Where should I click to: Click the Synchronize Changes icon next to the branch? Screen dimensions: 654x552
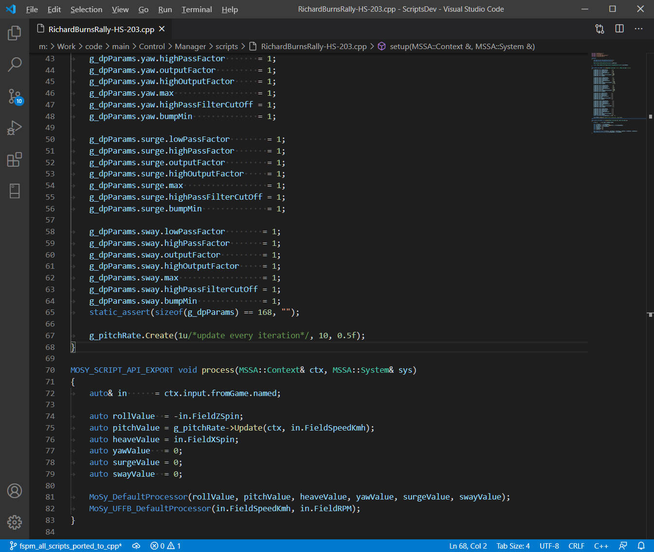pyautogui.click(x=136, y=546)
